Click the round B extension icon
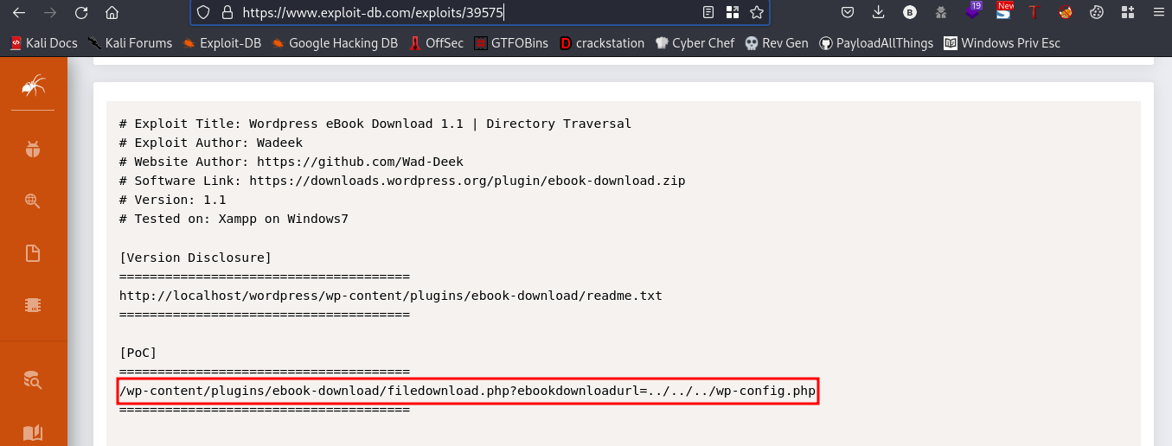The width and height of the screenshot is (1172, 446). pyautogui.click(x=910, y=12)
